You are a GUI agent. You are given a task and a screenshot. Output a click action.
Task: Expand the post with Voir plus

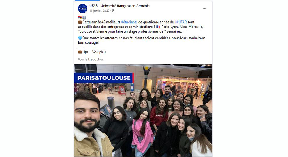coord(99,52)
